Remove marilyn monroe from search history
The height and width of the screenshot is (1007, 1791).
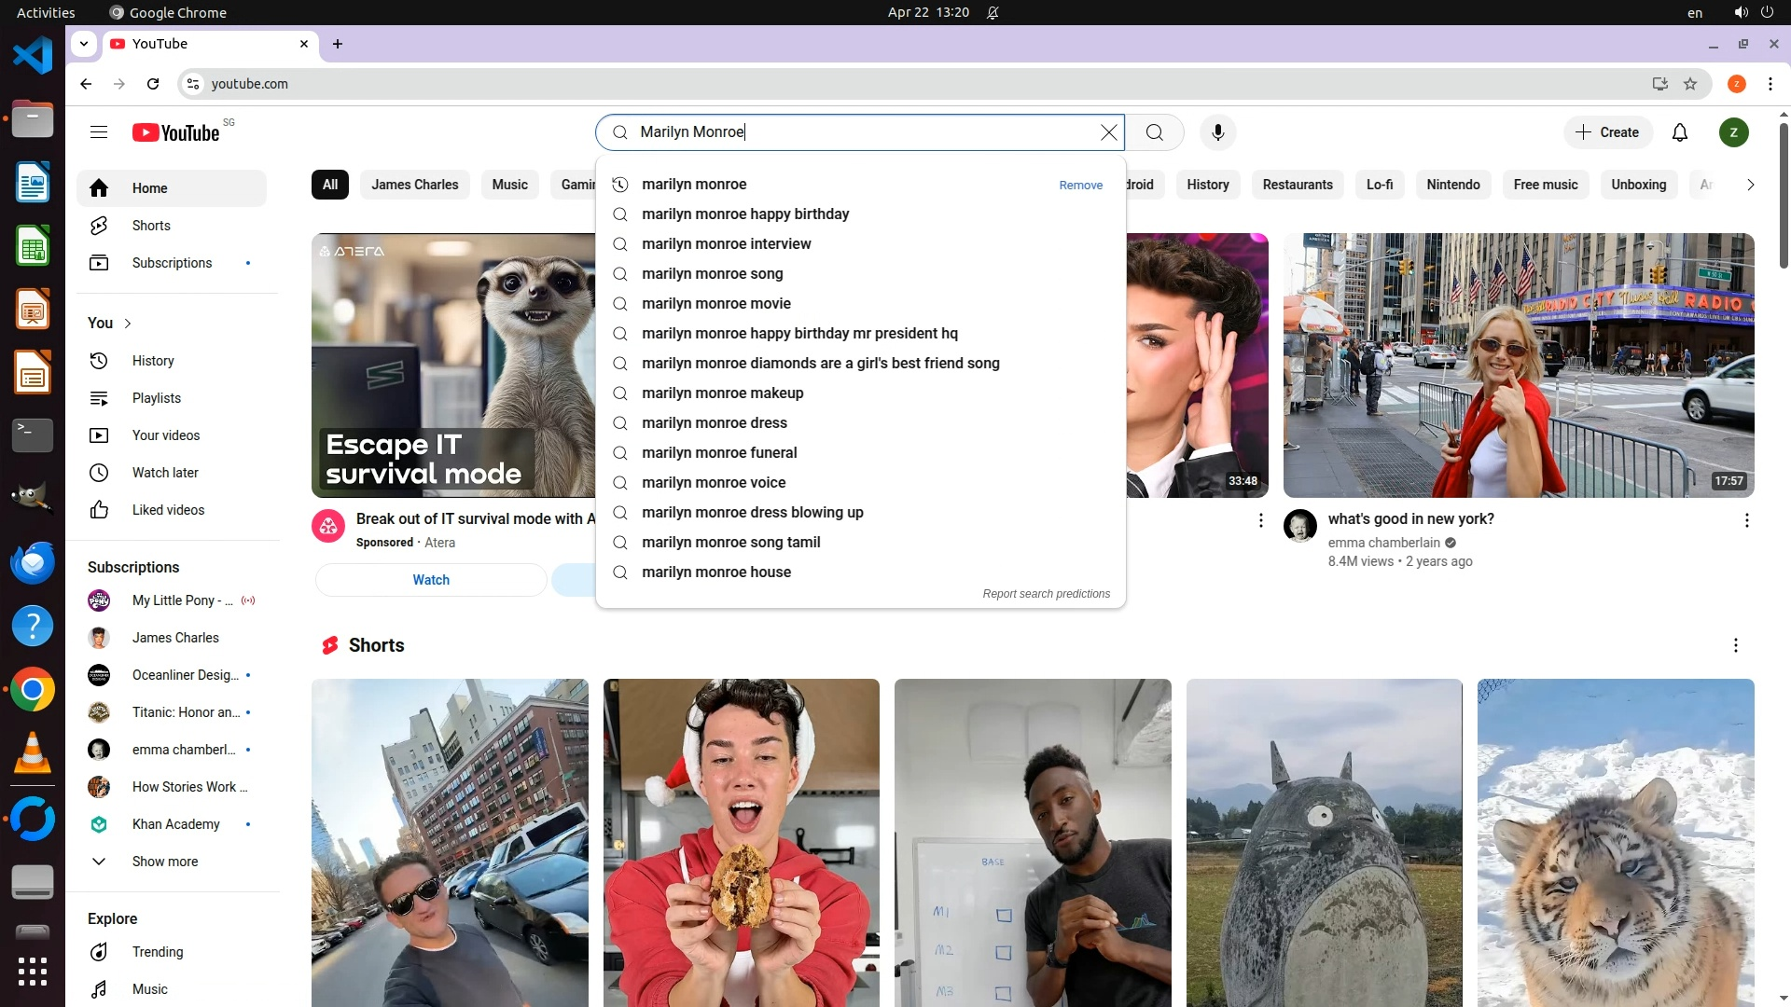[1080, 186]
